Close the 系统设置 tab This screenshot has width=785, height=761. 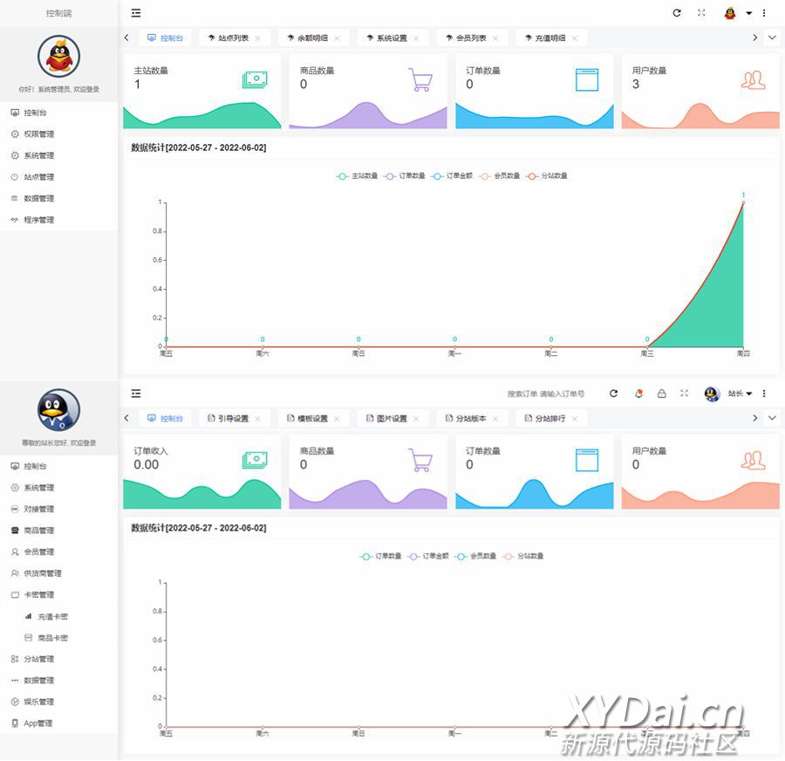pyautogui.click(x=416, y=38)
